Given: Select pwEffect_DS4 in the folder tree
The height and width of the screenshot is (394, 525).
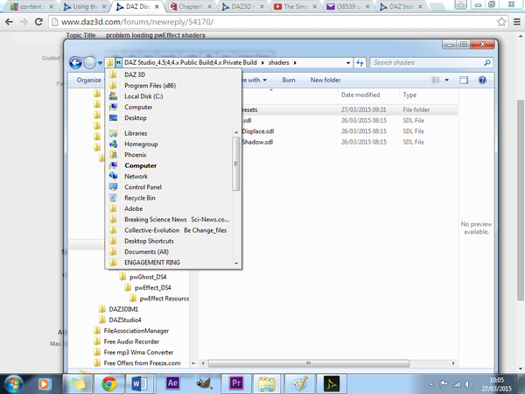Looking at the screenshot, I should pos(152,288).
